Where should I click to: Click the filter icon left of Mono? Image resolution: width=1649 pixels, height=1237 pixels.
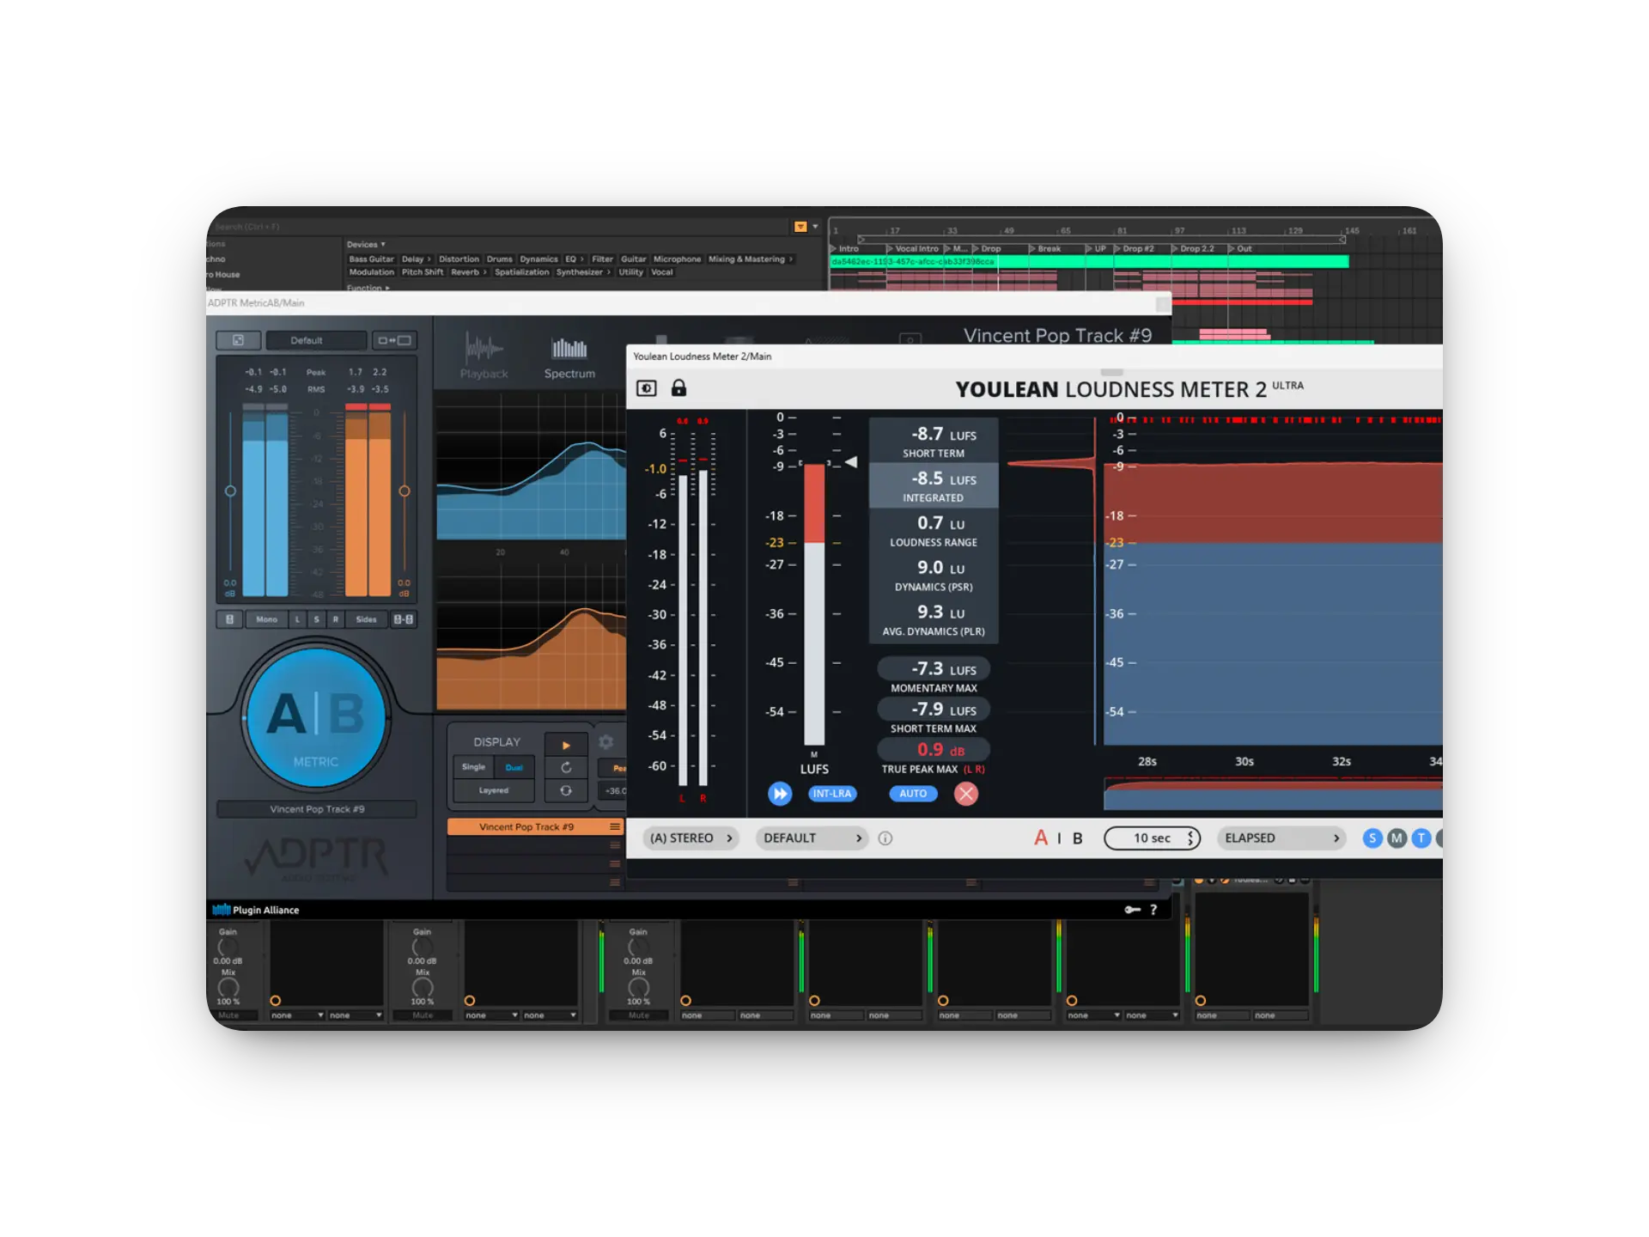[229, 619]
